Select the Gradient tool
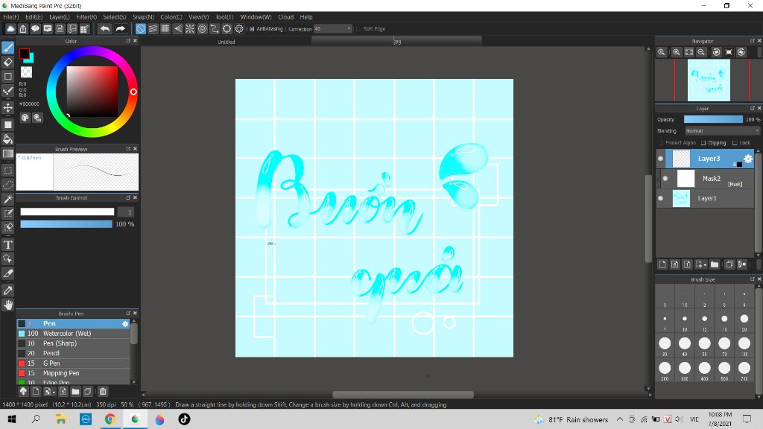Image resolution: width=763 pixels, height=429 pixels. 7,153
